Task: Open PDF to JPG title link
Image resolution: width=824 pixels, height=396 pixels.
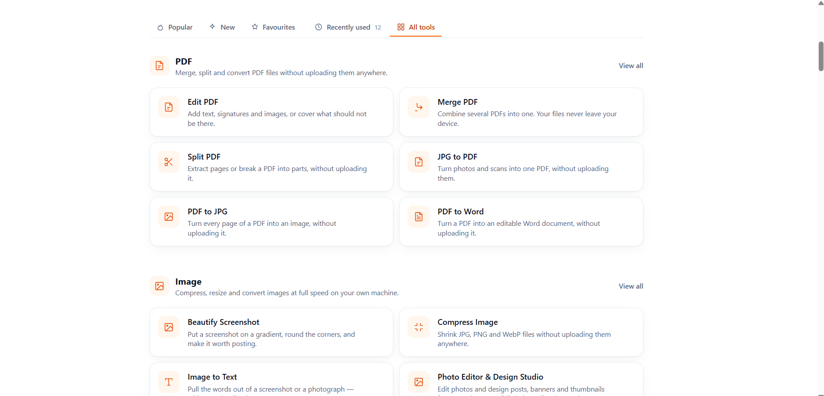Action: tap(208, 212)
